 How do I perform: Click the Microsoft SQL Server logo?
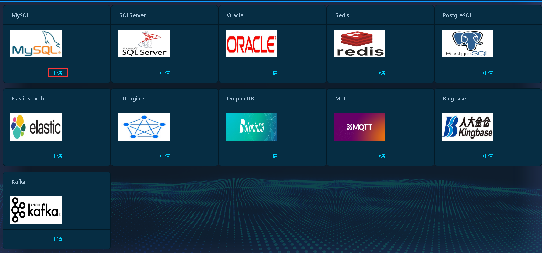(x=144, y=44)
